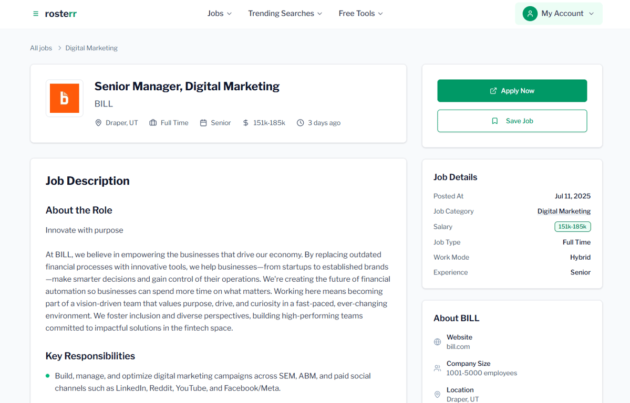Go to All jobs breadcrumb
Viewport: 630px width, 403px height.
point(41,48)
